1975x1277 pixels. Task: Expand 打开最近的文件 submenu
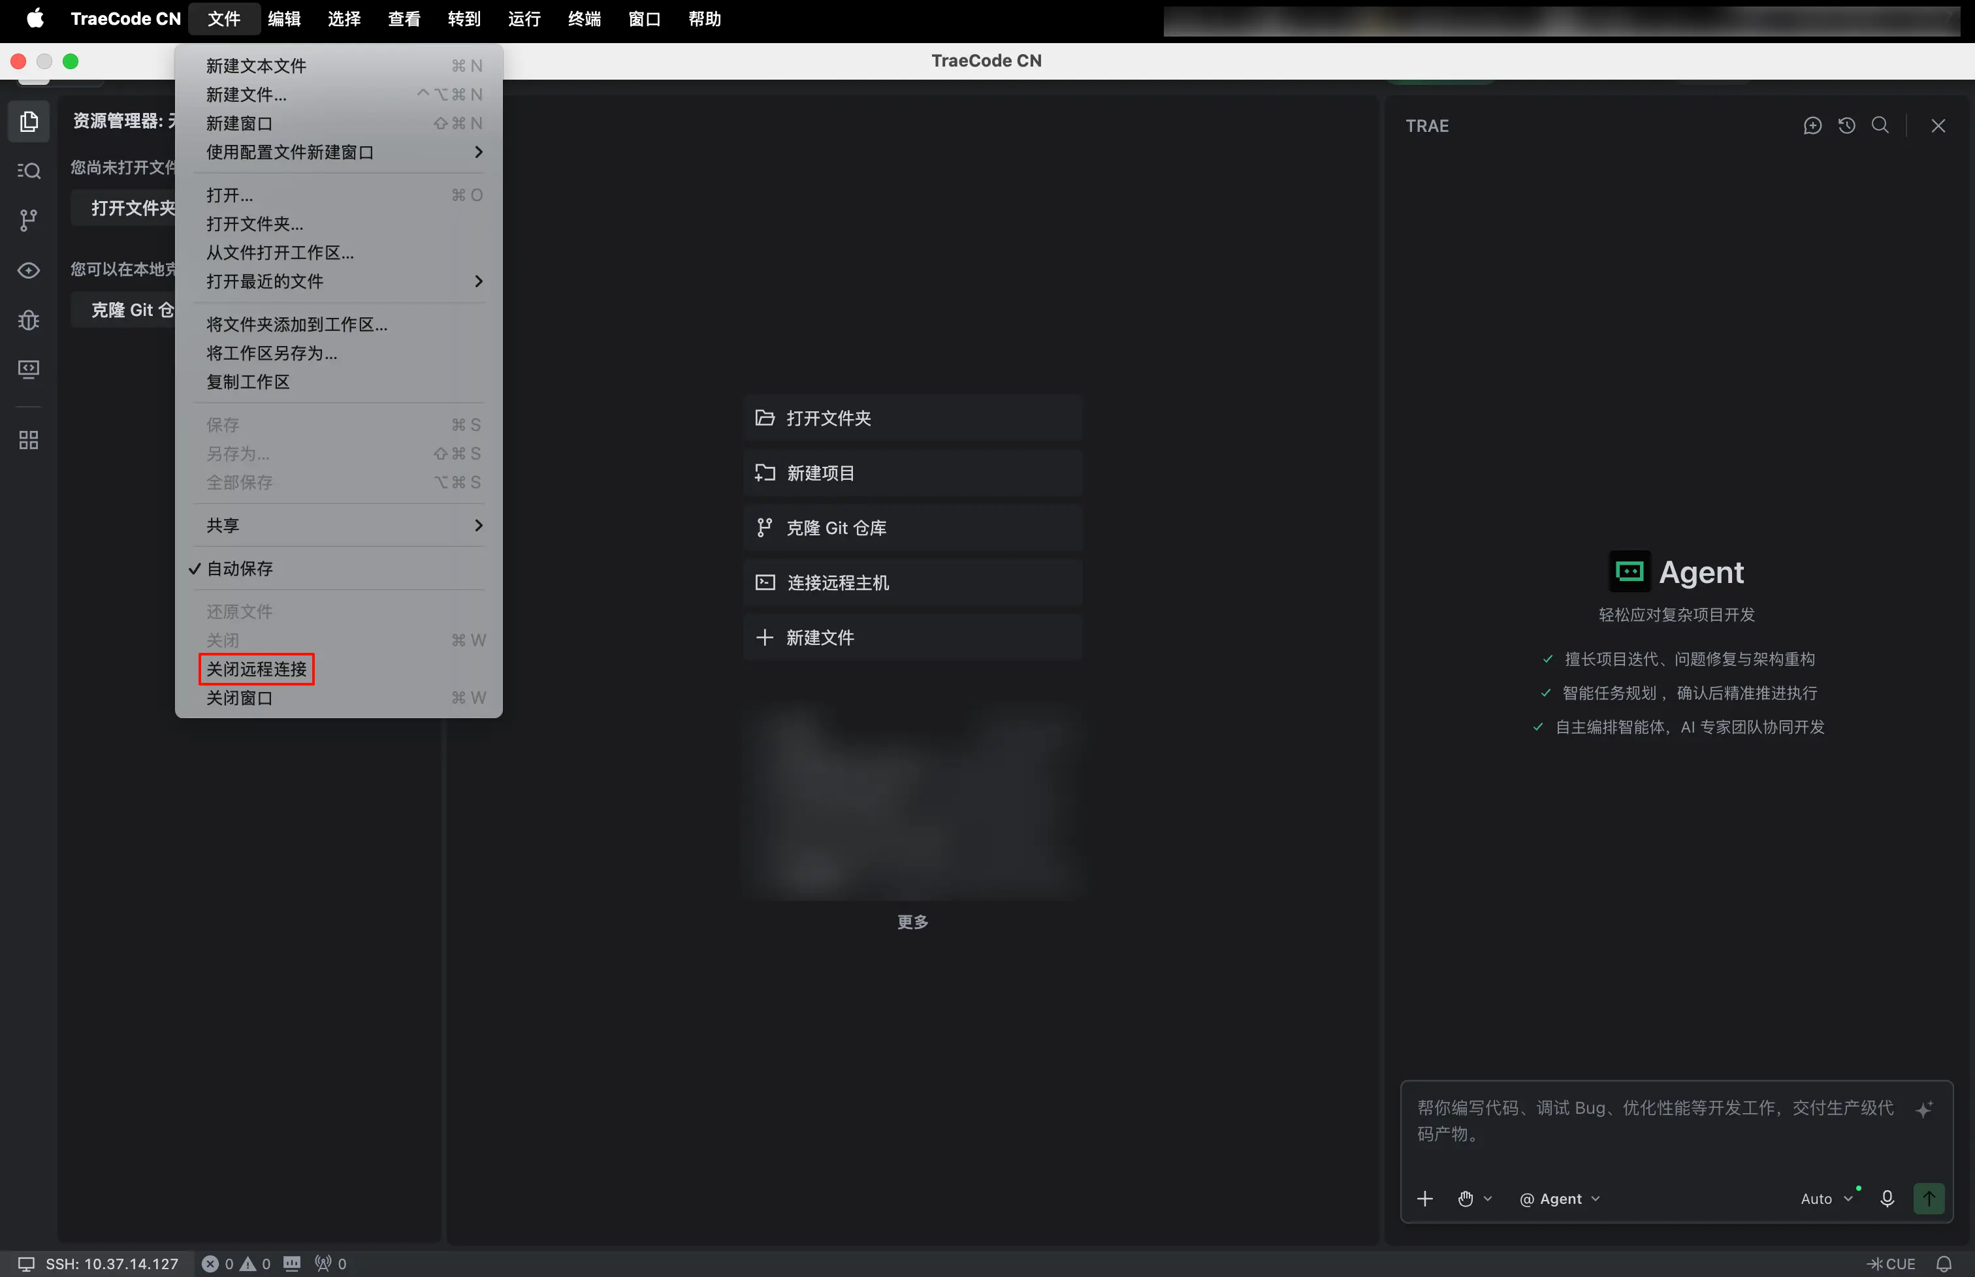[x=338, y=282]
